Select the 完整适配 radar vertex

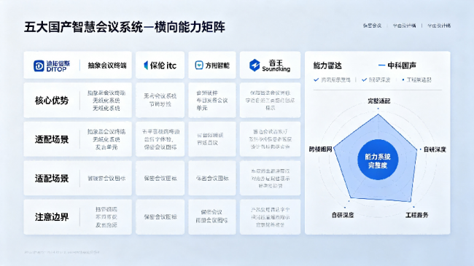point(378,114)
